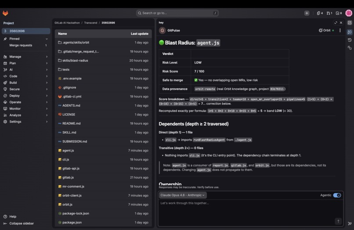Click the Last update column header
The height and width of the screenshot is (230, 354).
(x=140, y=34)
